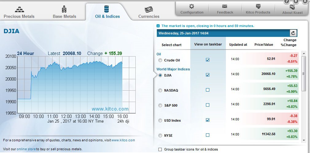Click the Currencies banknote icon
Viewport: 310px width, 153px height.
pyautogui.click(x=149, y=9)
